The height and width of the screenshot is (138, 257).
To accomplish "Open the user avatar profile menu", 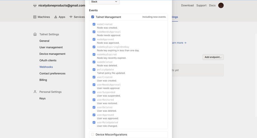I will [x=221, y=5].
